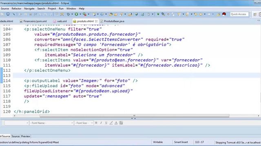Click the horizontal scrollbar of the editor

(x=134, y=116)
